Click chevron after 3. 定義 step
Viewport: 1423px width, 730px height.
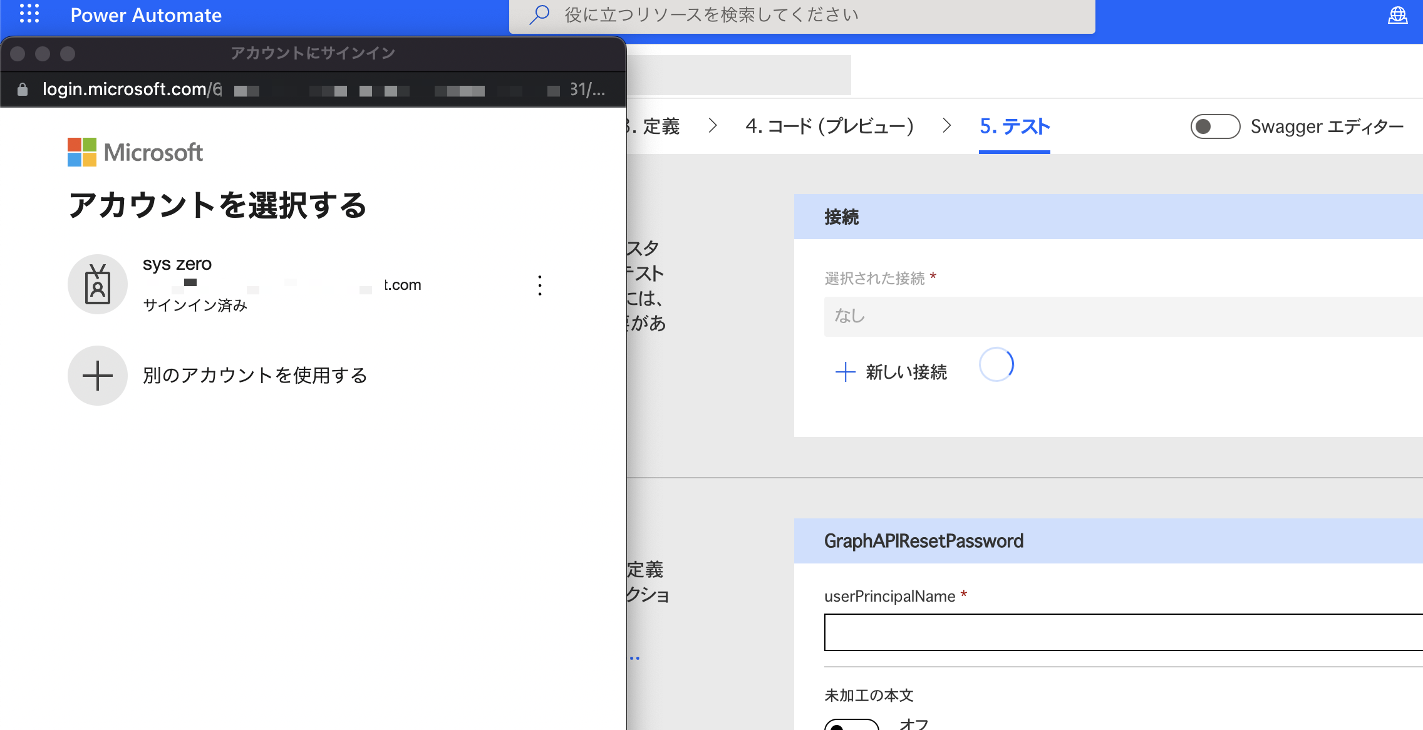tap(712, 126)
